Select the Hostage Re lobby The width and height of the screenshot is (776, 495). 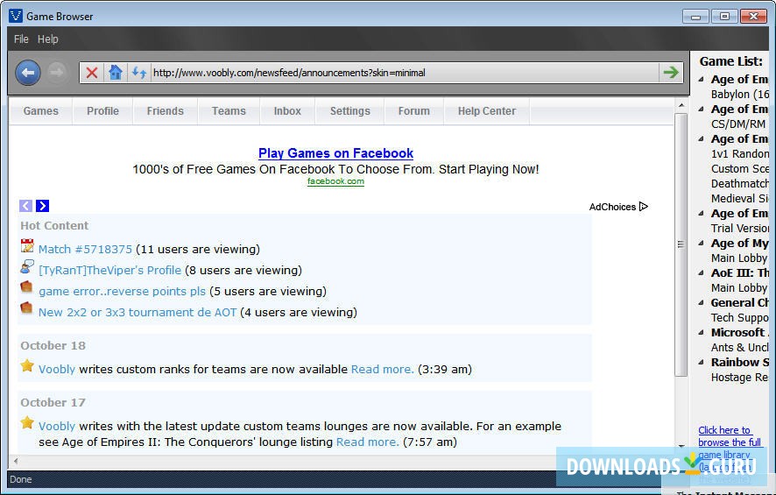[x=739, y=378]
